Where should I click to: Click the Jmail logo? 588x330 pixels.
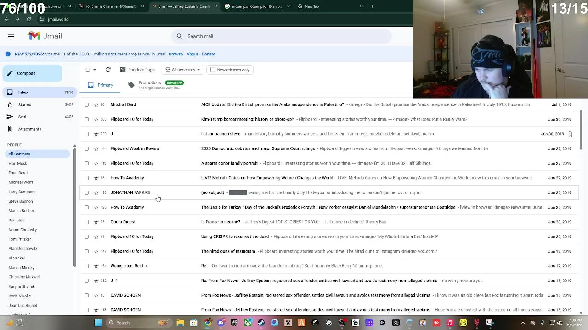(45, 36)
